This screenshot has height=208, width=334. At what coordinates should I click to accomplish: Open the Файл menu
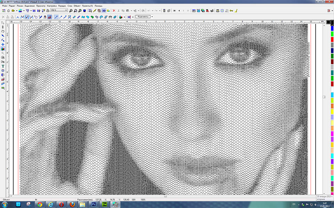pyautogui.click(x=5, y=6)
